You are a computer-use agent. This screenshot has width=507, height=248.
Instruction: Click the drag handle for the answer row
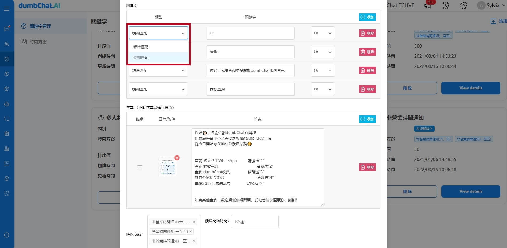pyautogui.click(x=140, y=167)
